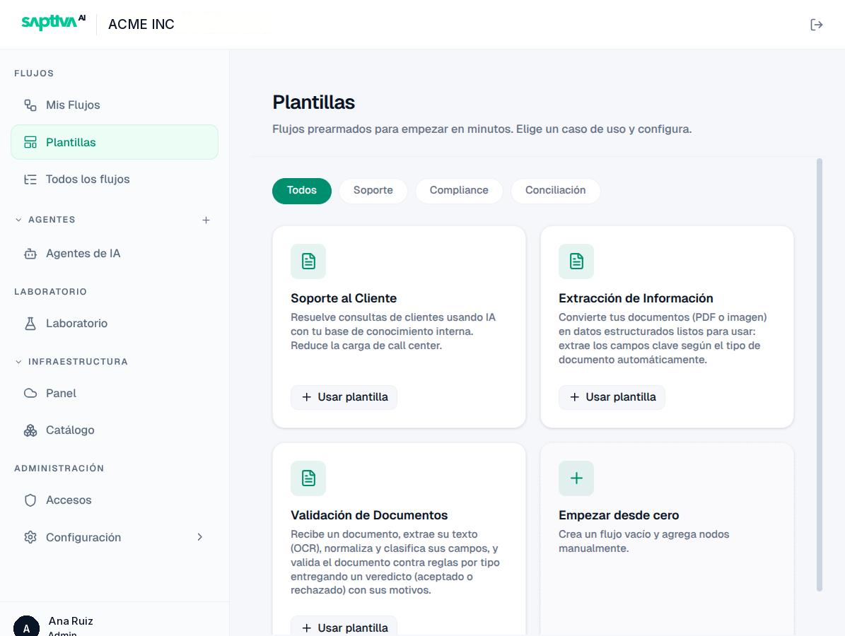Click the Empezar desde cero plus icon
Viewport: 845px width, 636px height.
pyautogui.click(x=576, y=478)
